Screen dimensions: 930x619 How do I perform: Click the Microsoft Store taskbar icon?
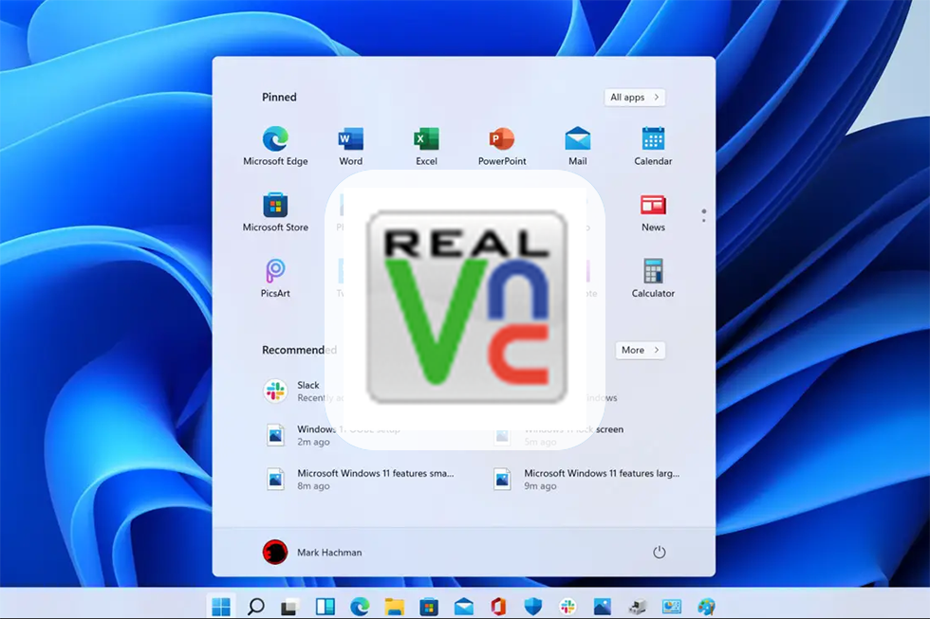point(429,607)
